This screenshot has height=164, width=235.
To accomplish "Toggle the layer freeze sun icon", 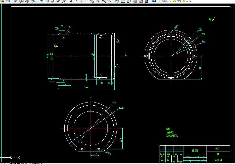I will point(175,1).
